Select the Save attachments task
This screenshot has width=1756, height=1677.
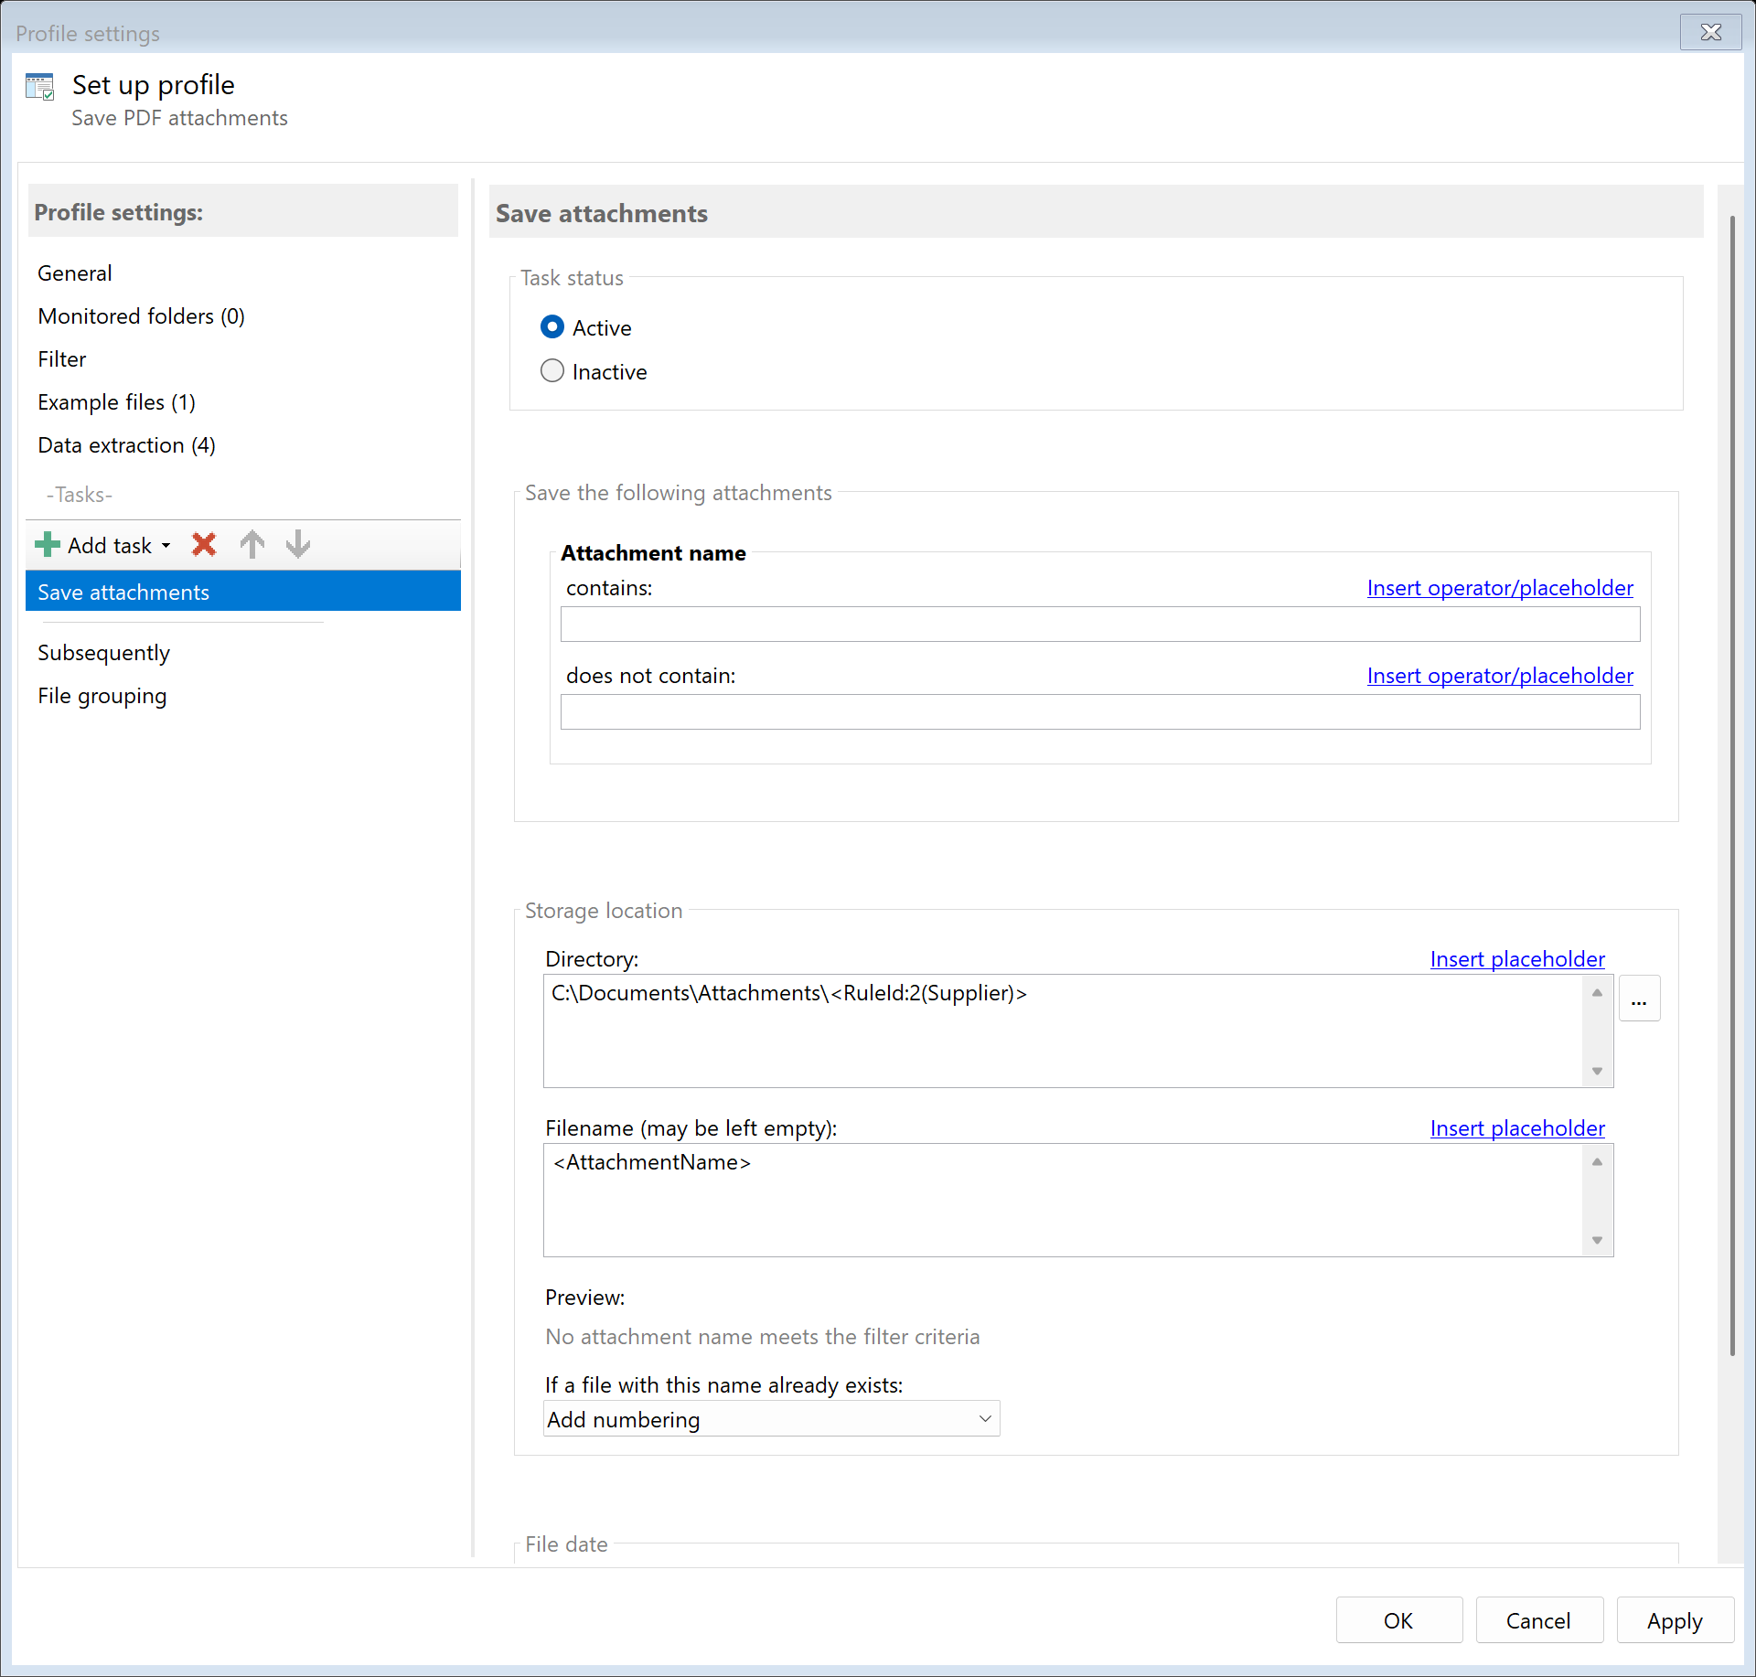(242, 592)
